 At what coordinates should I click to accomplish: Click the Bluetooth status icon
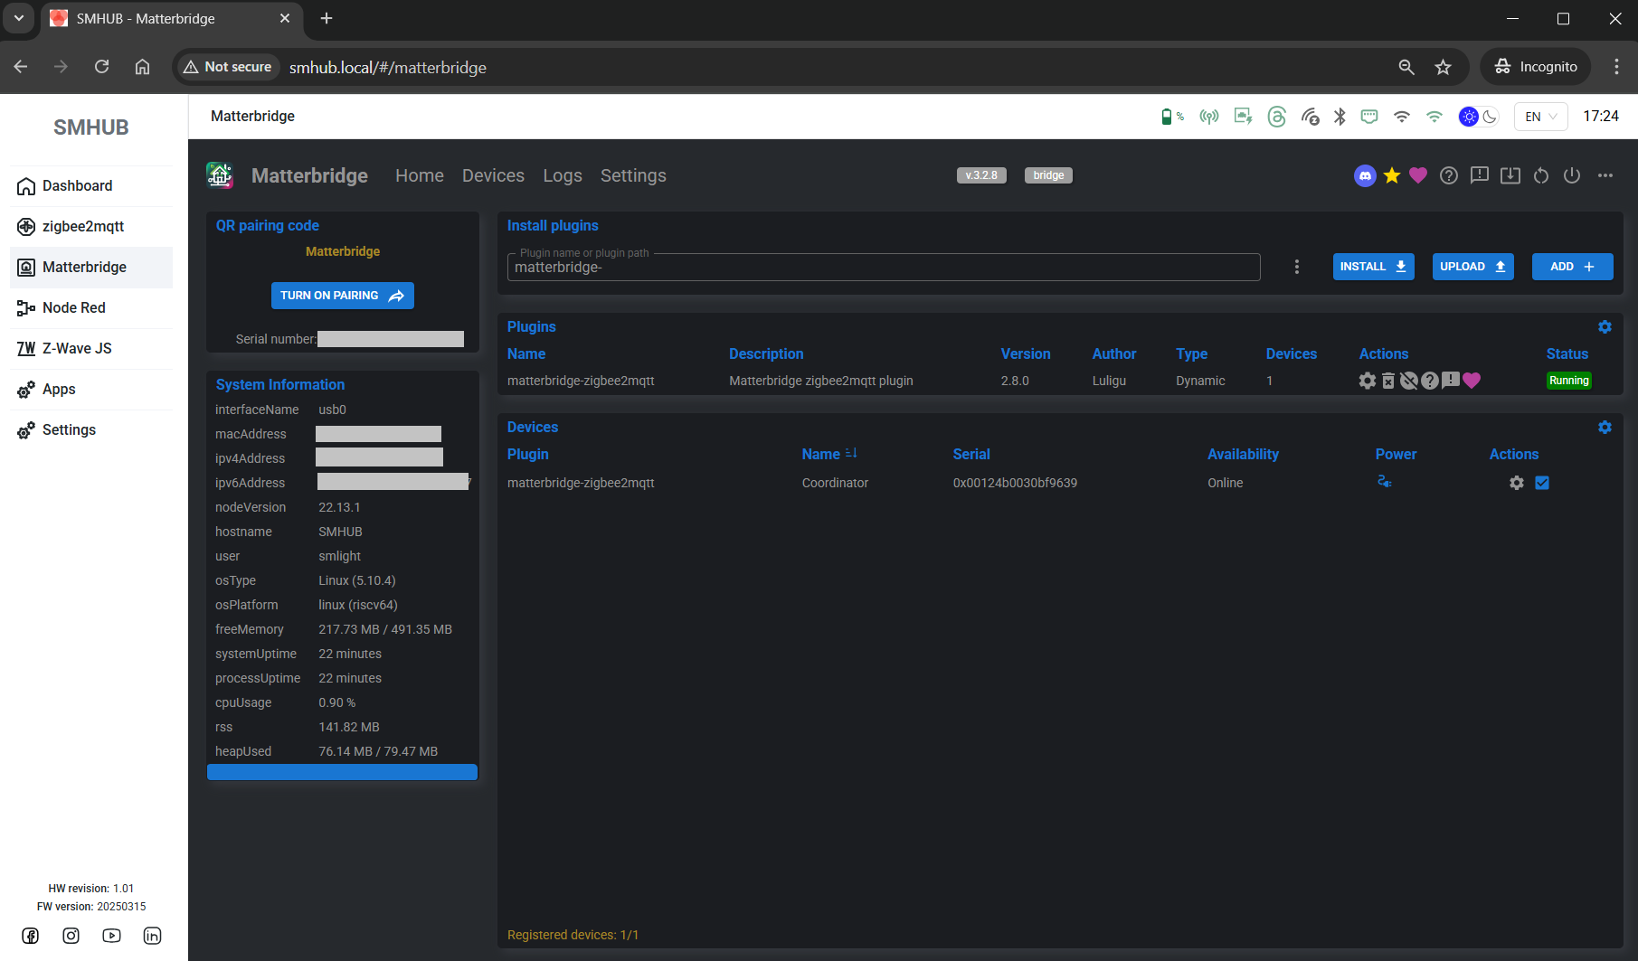click(1340, 117)
